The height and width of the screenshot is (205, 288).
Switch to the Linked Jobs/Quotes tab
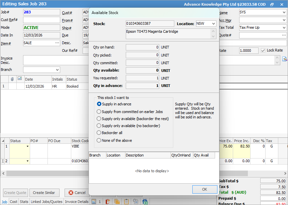click(x=46, y=202)
